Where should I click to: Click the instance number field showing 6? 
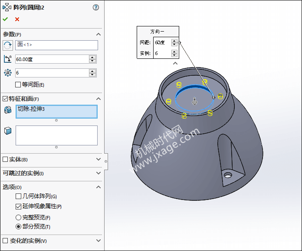(x=52, y=73)
